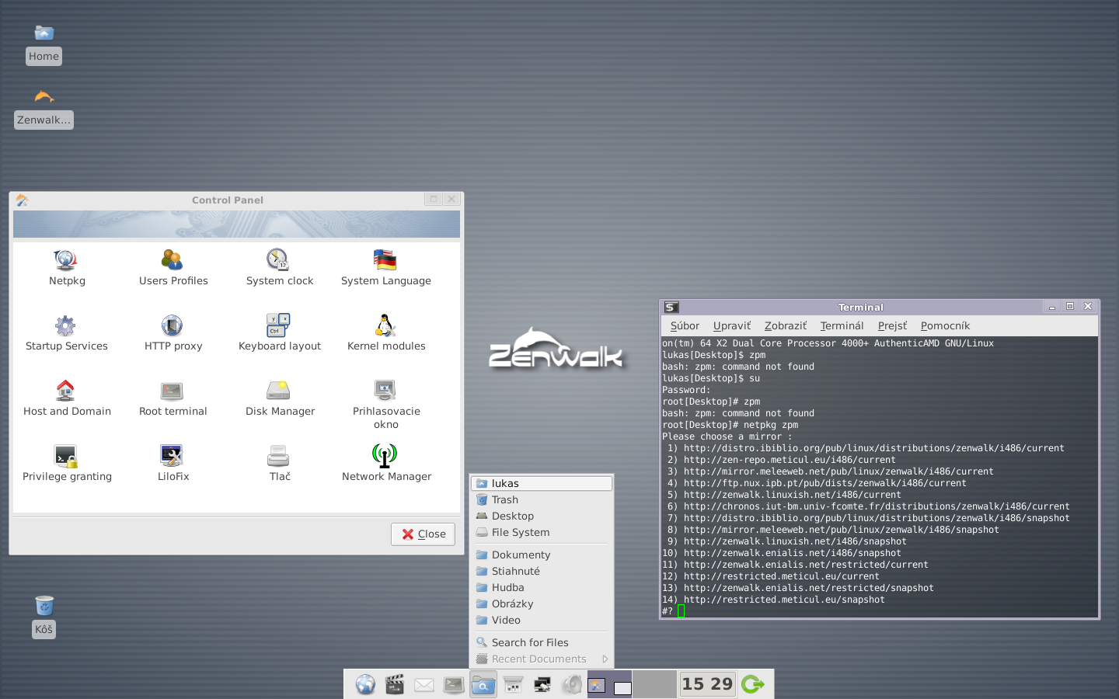The height and width of the screenshot is (699, 1119).
Task: Click the green logout icon in panel
Action: (x=752, y=684)
